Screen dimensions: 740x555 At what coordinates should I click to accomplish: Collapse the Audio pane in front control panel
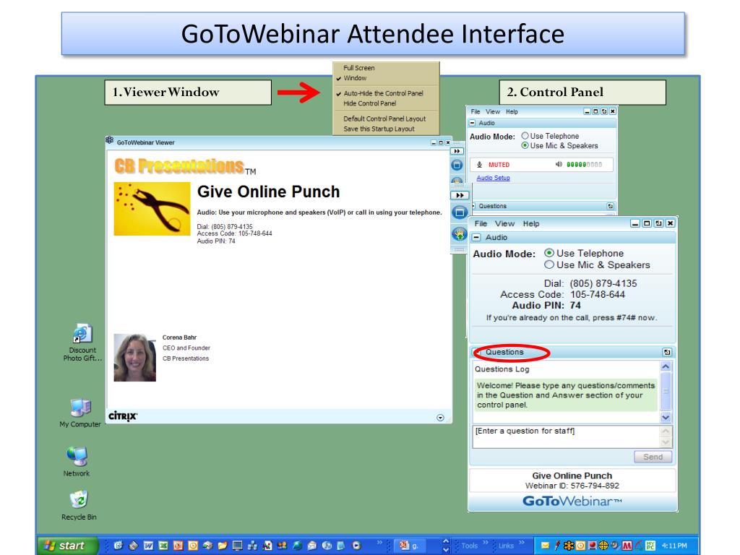point(477,237)
